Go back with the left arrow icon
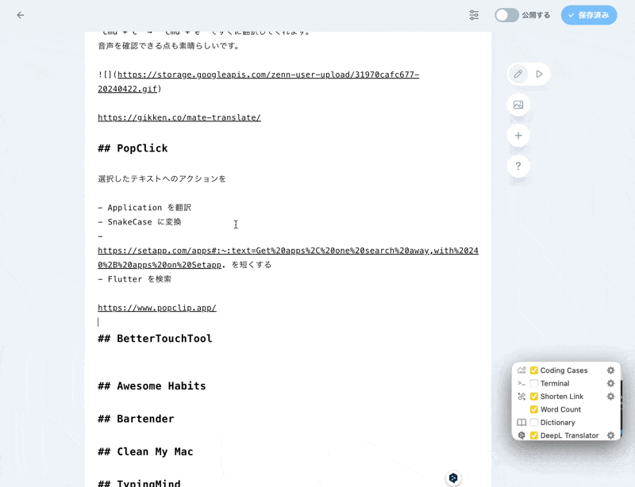The image size is (635, 487). [21, 15]
